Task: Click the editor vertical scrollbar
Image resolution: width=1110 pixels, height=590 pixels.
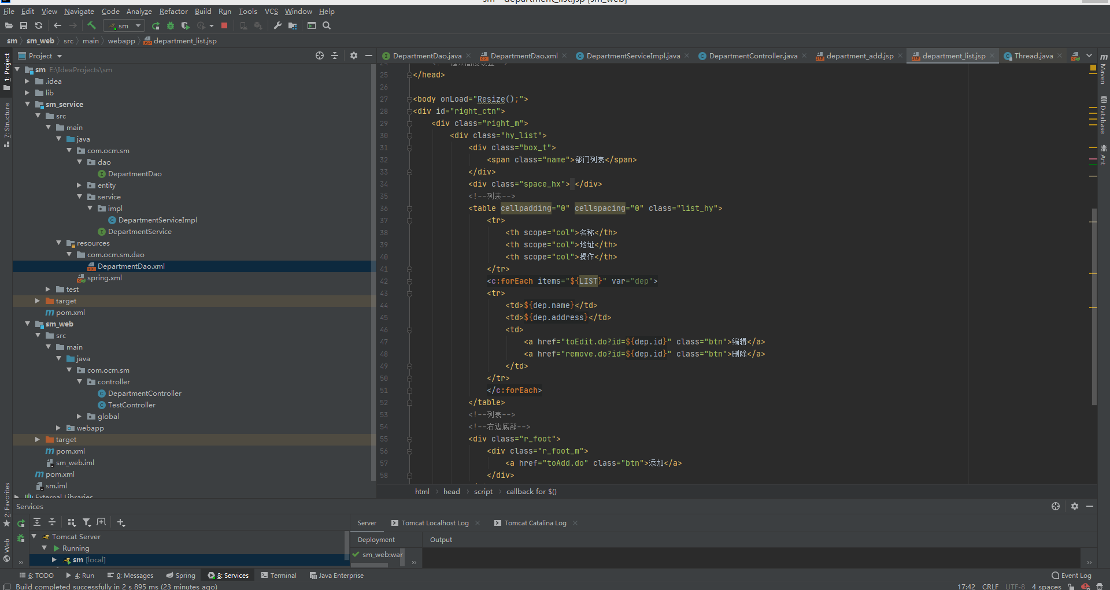Action: (x=1094, y=306)
